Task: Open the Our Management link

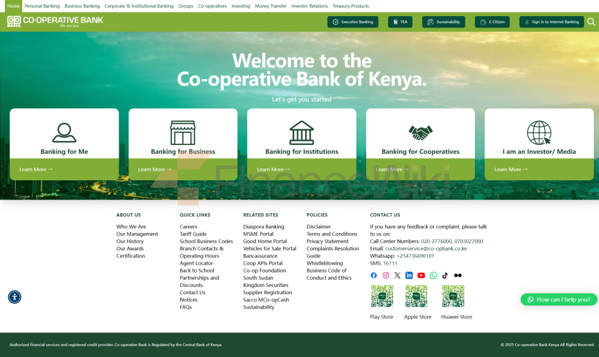Action: (x=137, y=234)
